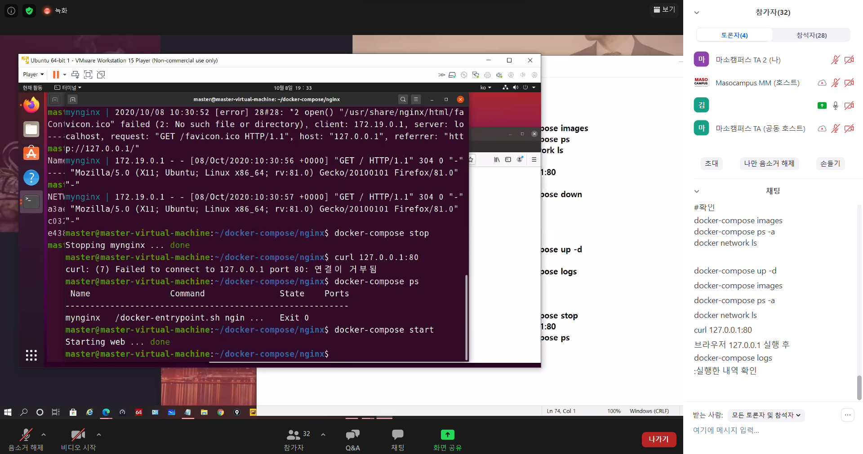The height and width of the screenshot is (454, 863).
Task: Launch Ubuntu Software from the dock
Action: [31, 154]
